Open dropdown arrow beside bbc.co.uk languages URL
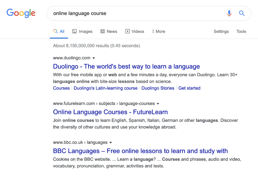 pyautogui.click(x=111, y=143)
